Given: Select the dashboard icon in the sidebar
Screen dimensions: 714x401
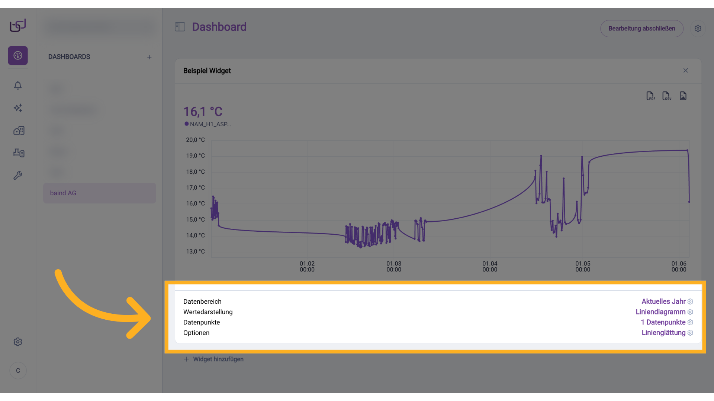Looking at the screenshot, I should tap(17, 55).
